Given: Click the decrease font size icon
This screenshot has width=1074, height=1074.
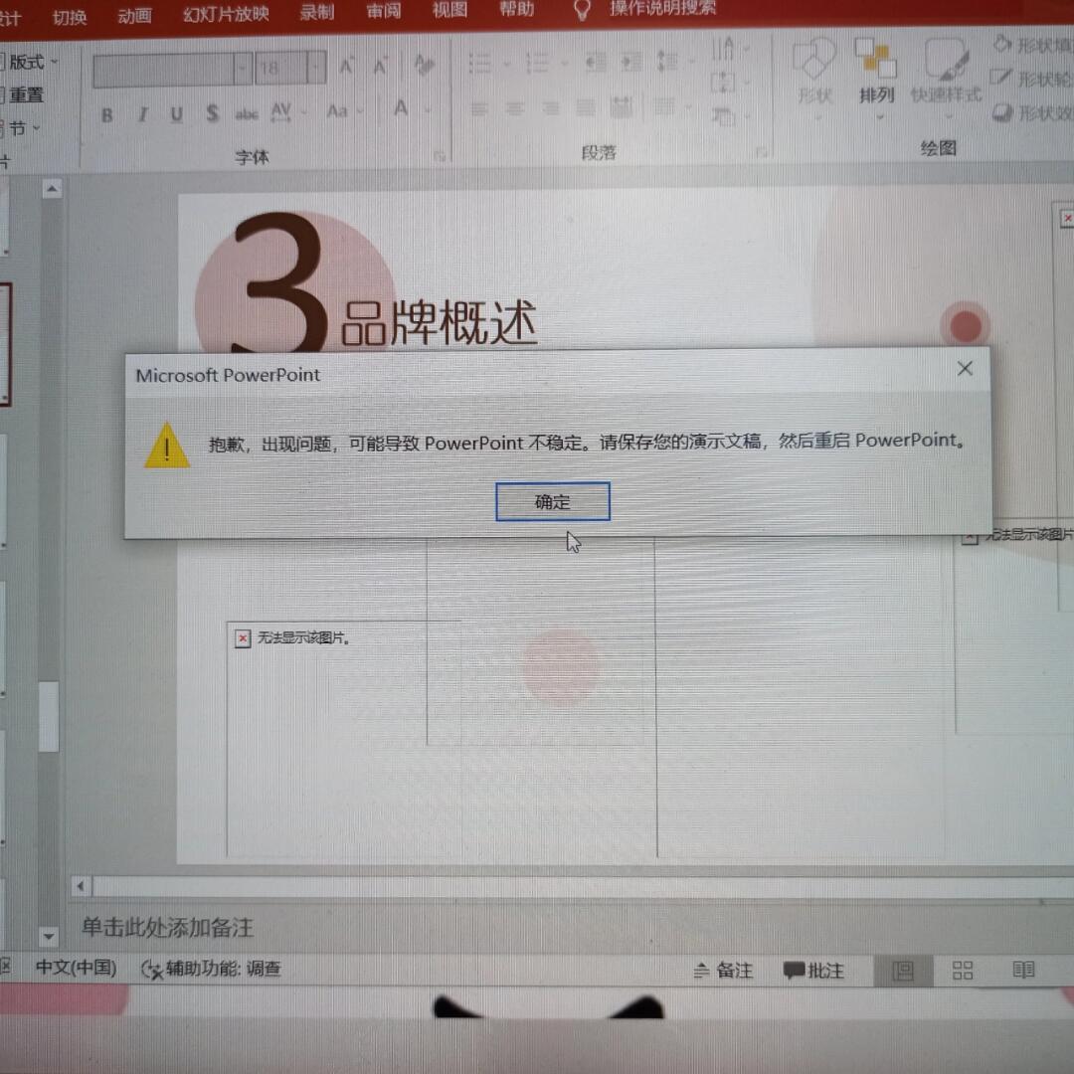Looking at the screenshot, I should [x=380, y=66].
